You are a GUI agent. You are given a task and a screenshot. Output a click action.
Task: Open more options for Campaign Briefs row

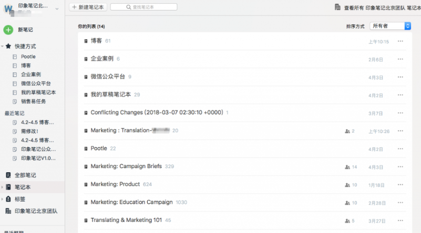[x=401, y=167]
